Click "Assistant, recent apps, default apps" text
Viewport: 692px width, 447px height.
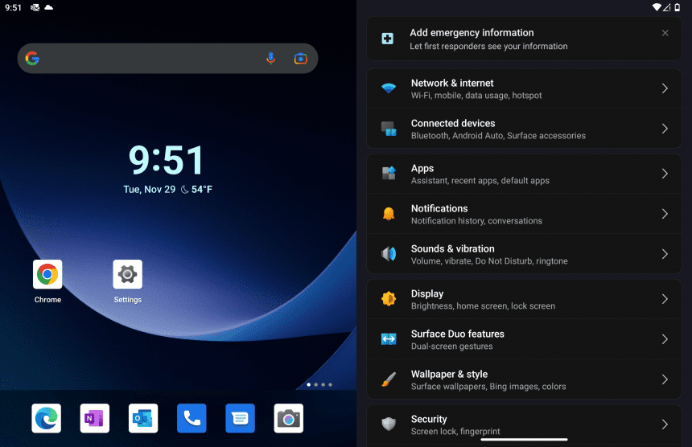click(480, 181)
